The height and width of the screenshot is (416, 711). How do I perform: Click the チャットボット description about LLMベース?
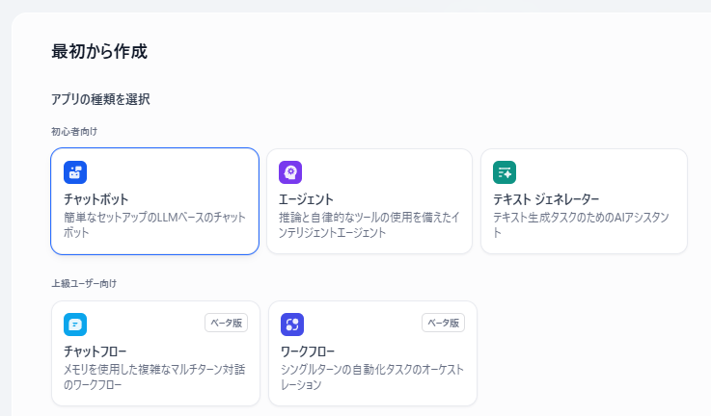tap(154, 225)
